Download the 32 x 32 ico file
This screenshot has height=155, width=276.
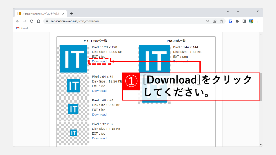(x=99, y=138)
